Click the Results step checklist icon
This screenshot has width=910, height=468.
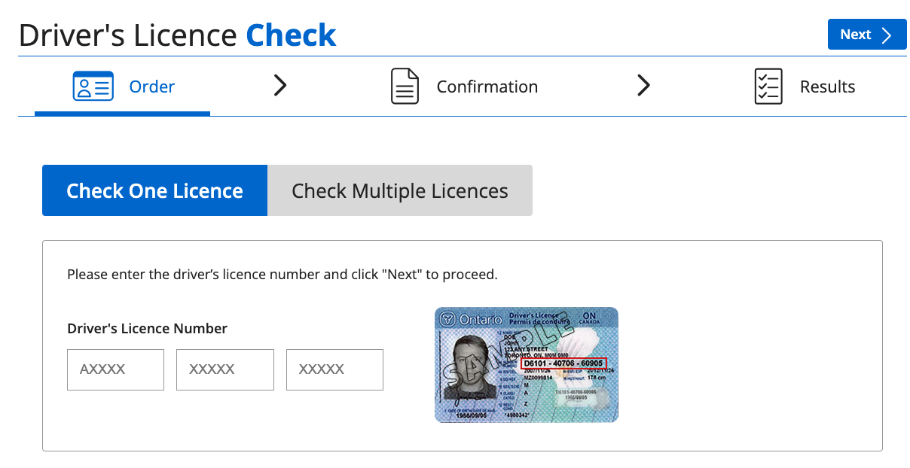coord(768,87)
